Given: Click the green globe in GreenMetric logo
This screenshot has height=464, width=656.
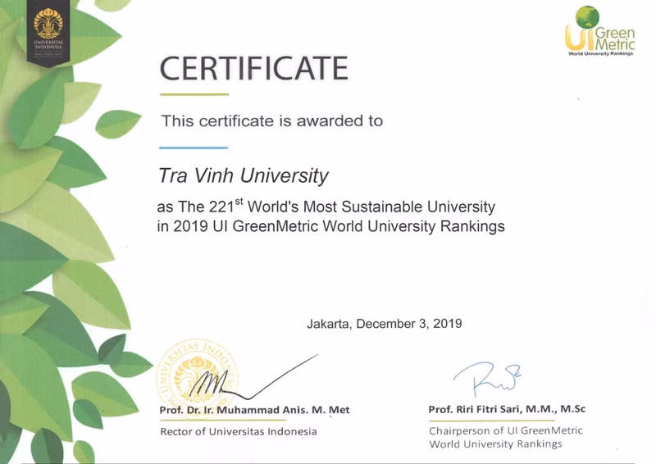Looking at the screenshot, I should click(x=587, y=16).
